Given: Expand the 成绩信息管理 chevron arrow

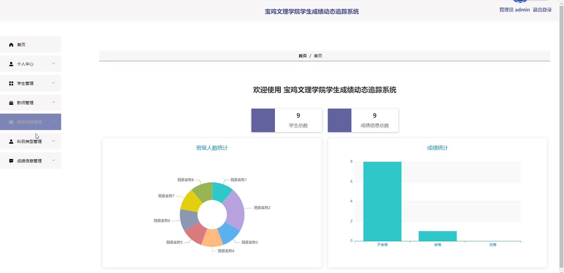Looking at the screenshot, I should pos(54,160).
